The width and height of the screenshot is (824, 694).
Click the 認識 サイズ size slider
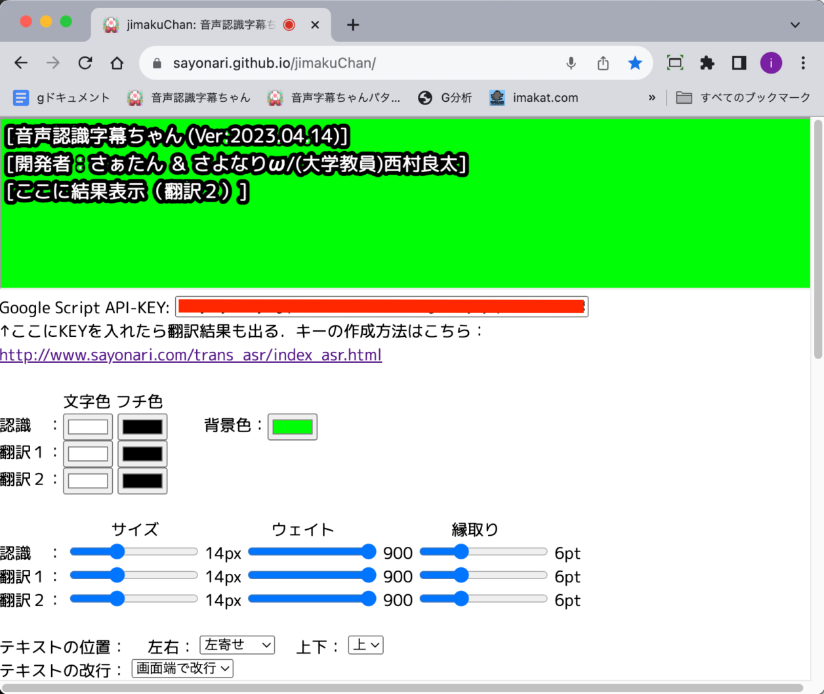(133, 552)
